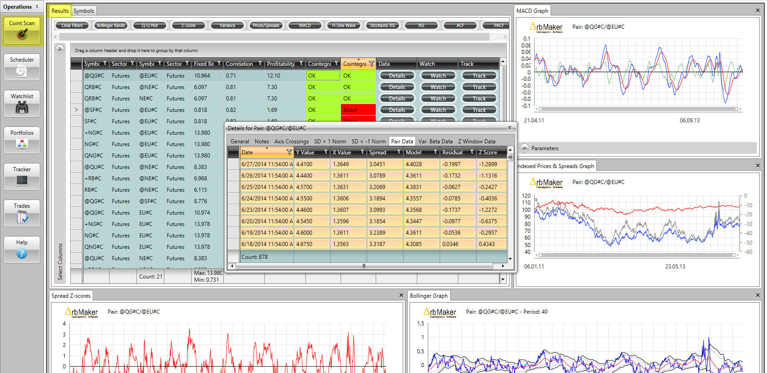
Task: Click the Correlation column filter icon
Action: [260, 63]
